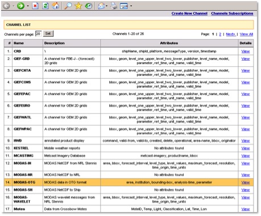Click the 'MODAS NetCDF to Ship' description
The height and width of the screenshot is (216, 261).
[63, 190]
